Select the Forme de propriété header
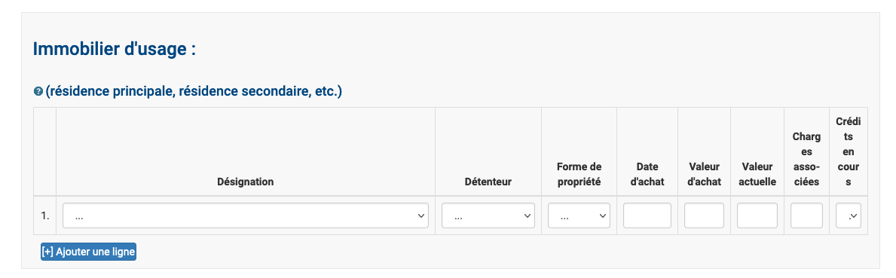 (x=579, y=174)
